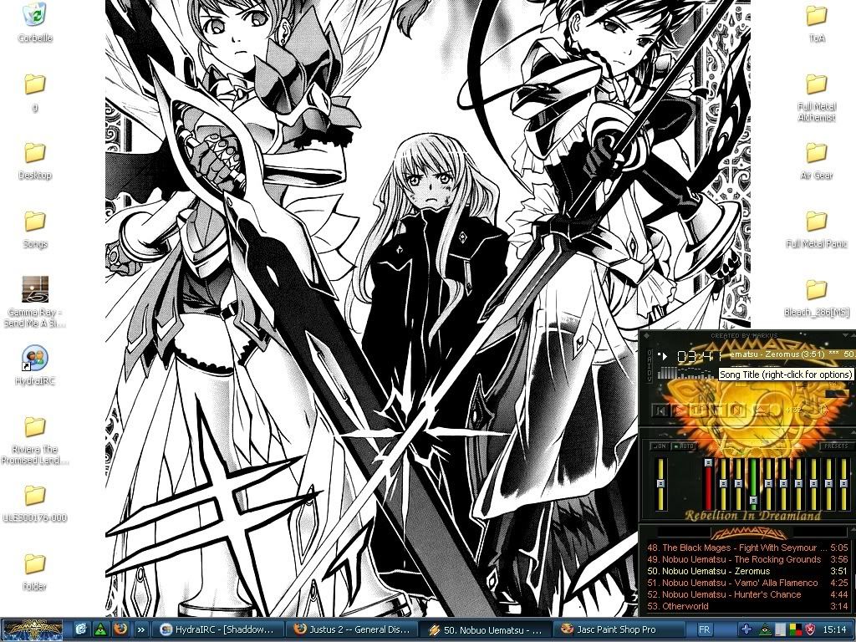Image resolution: width=856 pixels, height=642 pixels.
Task: Switch to 50. Nobuo Uematsu Winamp taskbar button
Action: click(x=486, y=629)
